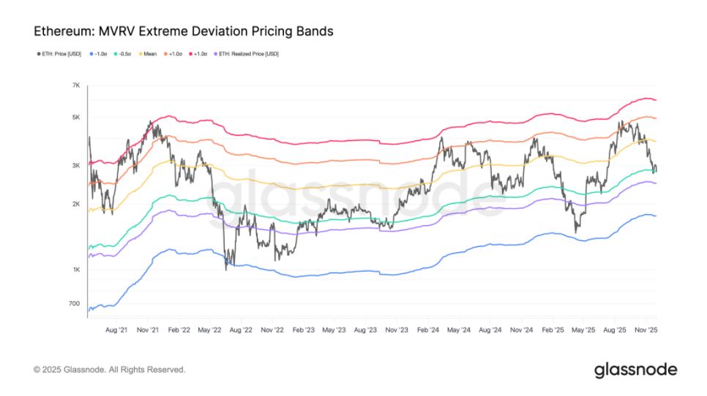Image resolution: width=707 pixels, height=396 pixels.
Task: Click the yellow Mean legend dot
Action: (141, 54)
